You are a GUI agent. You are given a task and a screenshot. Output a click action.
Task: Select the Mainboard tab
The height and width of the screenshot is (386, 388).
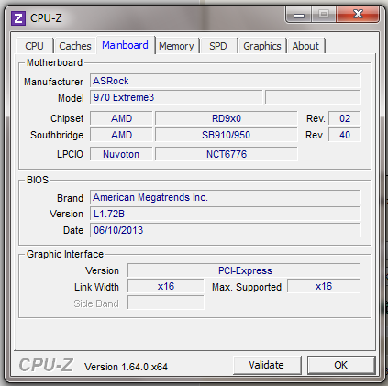tap(126, 45)
